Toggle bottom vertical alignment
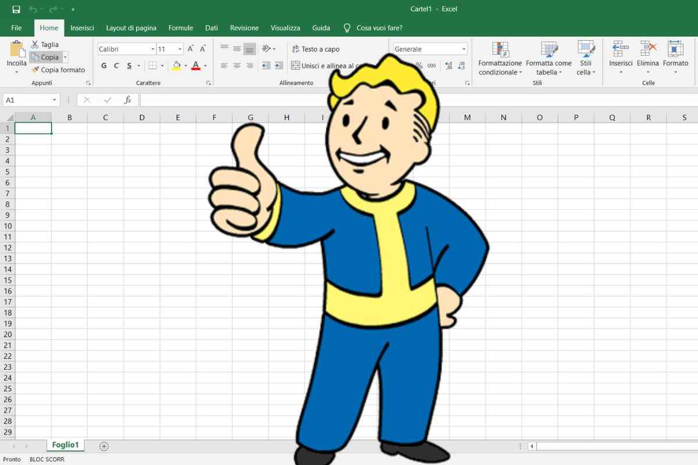The image size is (698, 465). 250,49
